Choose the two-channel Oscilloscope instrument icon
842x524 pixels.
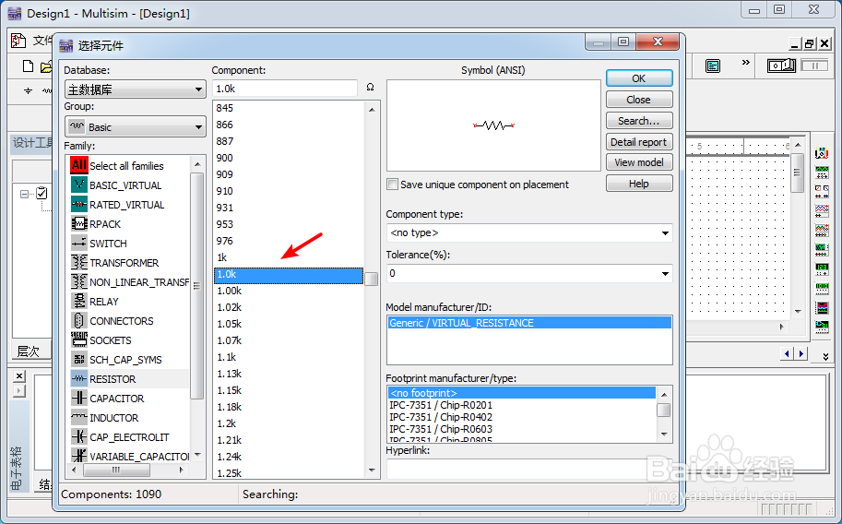[x=822, y=209]
